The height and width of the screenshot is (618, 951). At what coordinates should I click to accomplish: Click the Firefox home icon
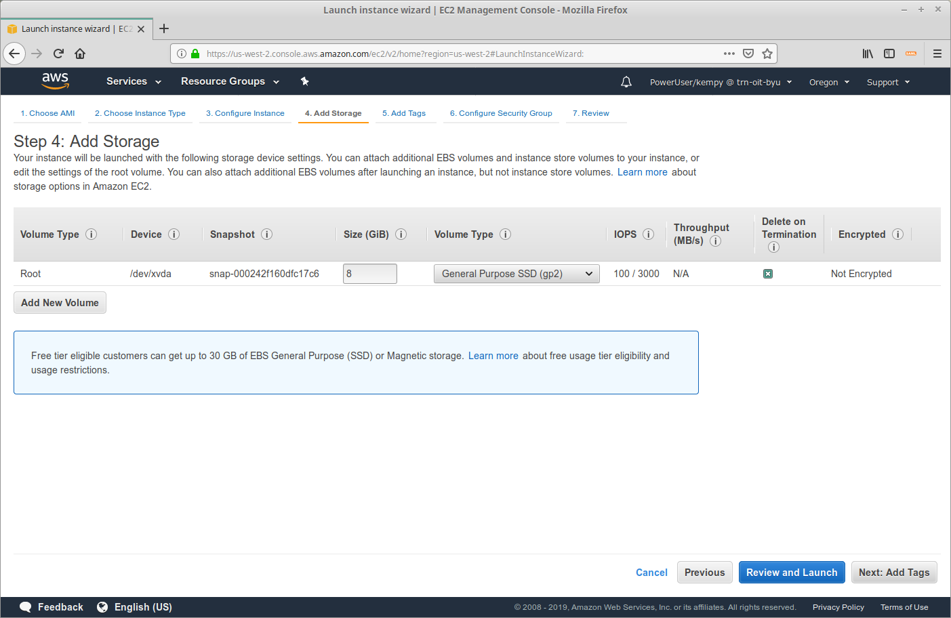tap(80, 54)
